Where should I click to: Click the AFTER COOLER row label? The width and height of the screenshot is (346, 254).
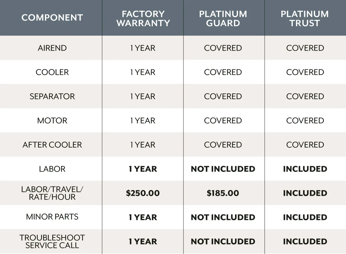pyautogui.click(x=52, y=145)
